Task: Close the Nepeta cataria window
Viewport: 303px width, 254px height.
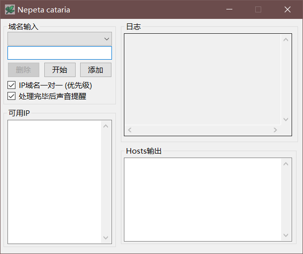Action: [x=288, y=9]
